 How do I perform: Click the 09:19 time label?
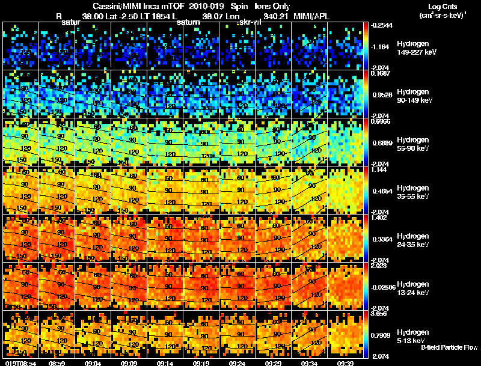click(x=201, y=364)
